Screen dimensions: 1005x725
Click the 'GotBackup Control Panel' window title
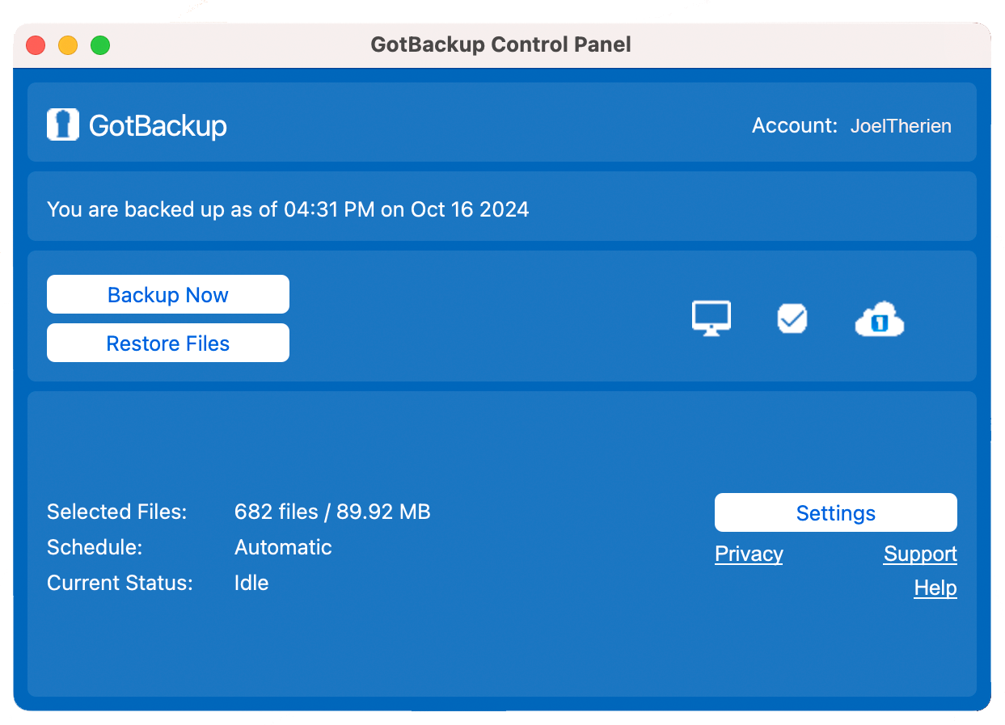501,44
